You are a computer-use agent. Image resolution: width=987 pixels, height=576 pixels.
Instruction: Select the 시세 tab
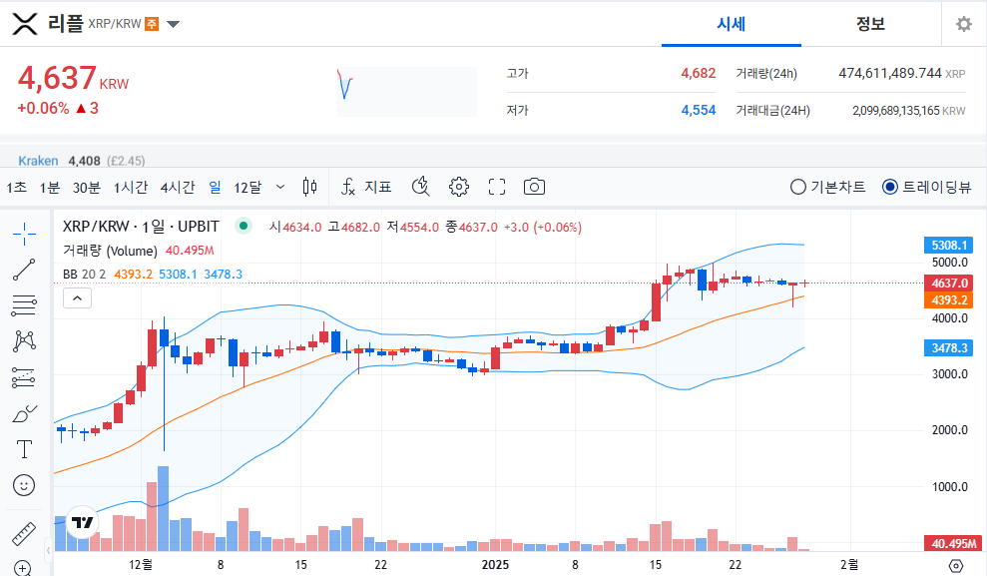click(731, 25)
